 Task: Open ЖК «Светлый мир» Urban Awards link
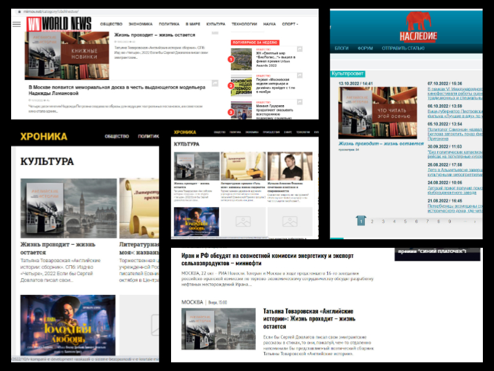[x=275, y=59]
